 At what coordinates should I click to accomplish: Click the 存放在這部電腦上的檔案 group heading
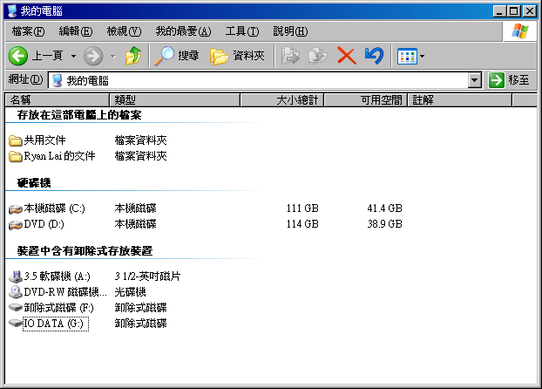79,115
